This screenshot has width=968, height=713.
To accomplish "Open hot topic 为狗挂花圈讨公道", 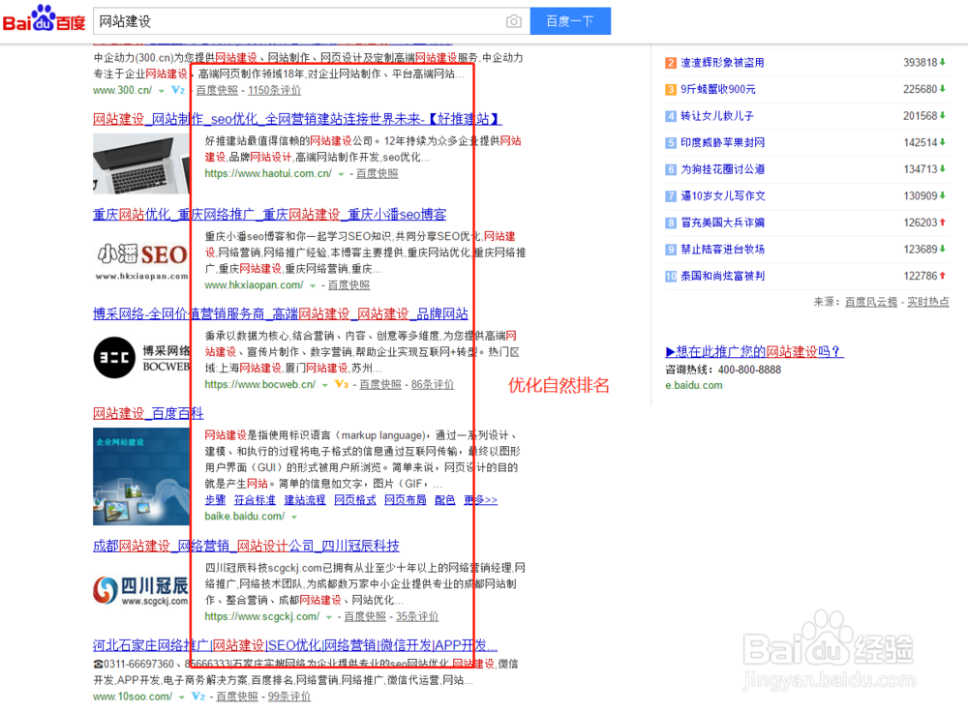I will point(722,169).
